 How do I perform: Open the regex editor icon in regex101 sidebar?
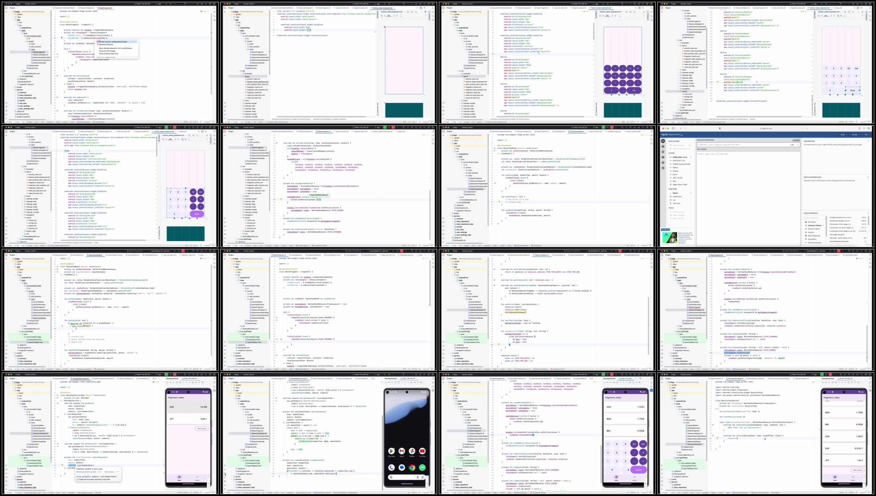click(663, 141)
